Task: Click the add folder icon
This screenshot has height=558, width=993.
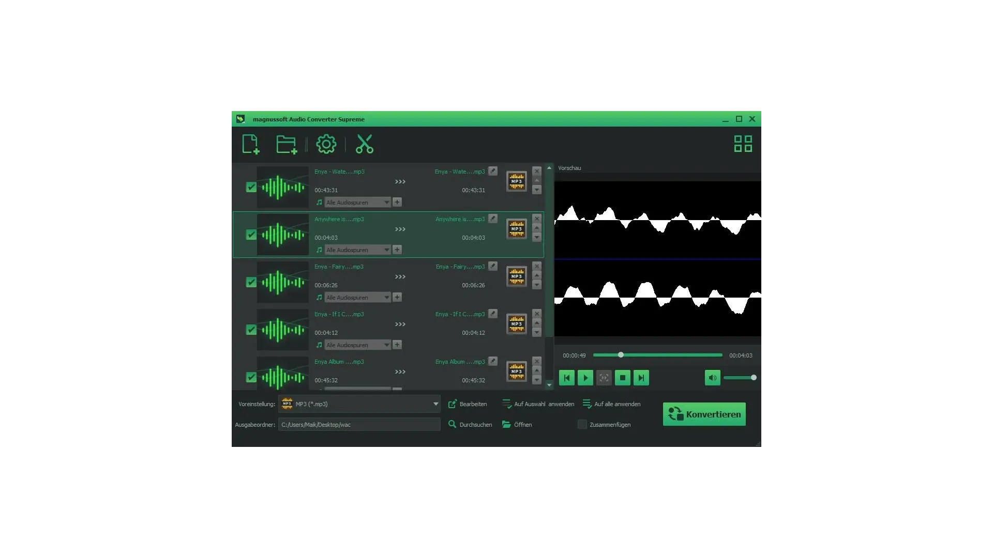Action: [286, 144]
